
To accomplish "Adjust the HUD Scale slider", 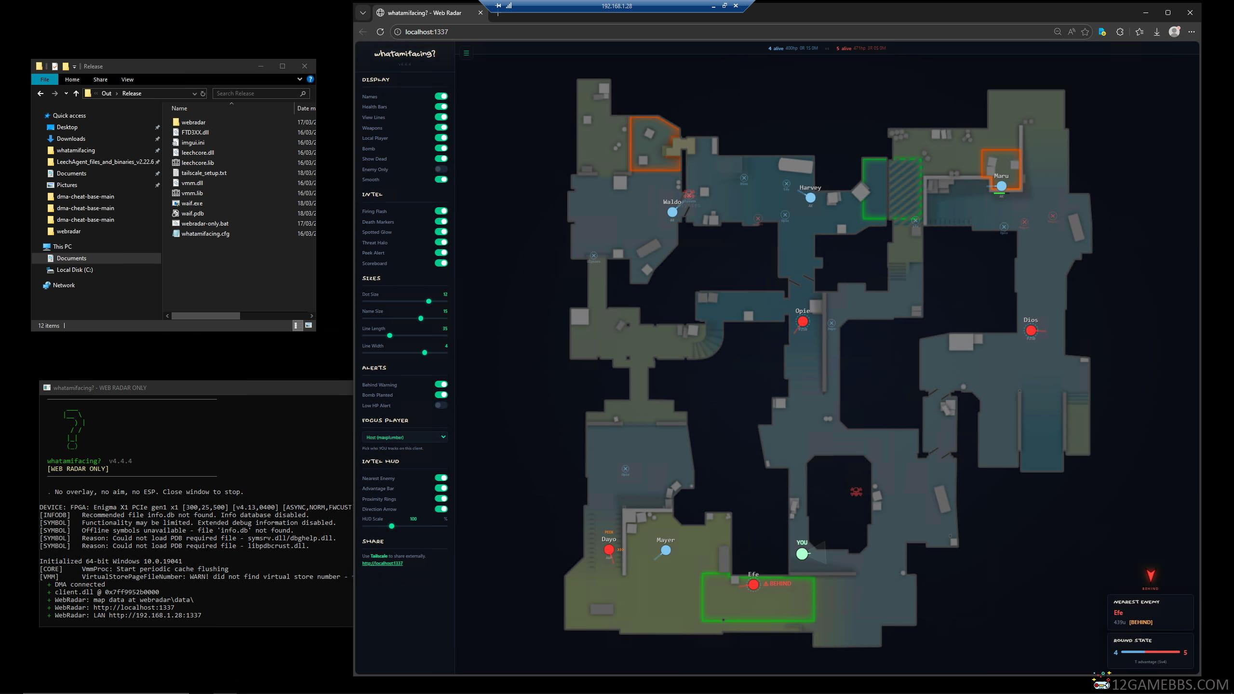I will click(405, 526).
